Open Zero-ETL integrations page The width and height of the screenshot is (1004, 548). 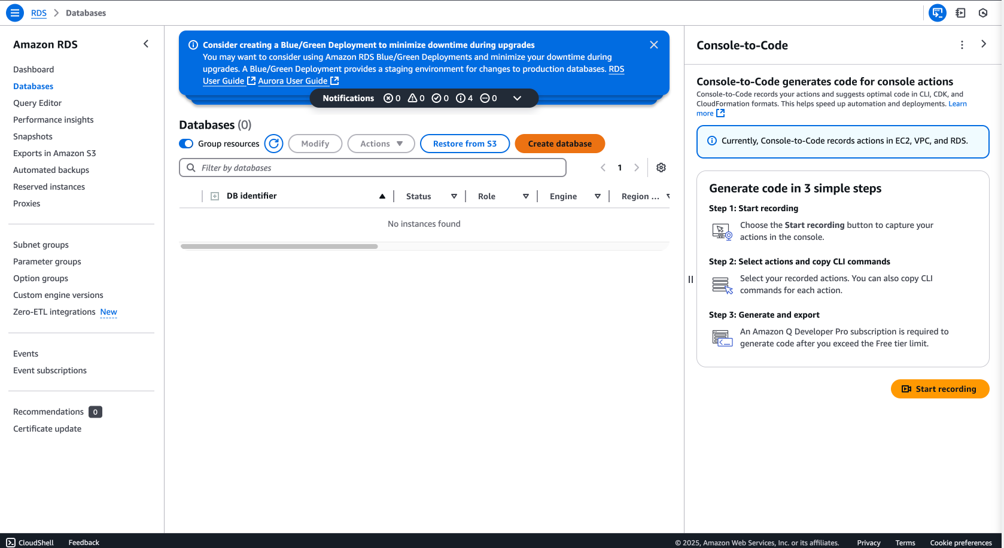pos(54,312)
